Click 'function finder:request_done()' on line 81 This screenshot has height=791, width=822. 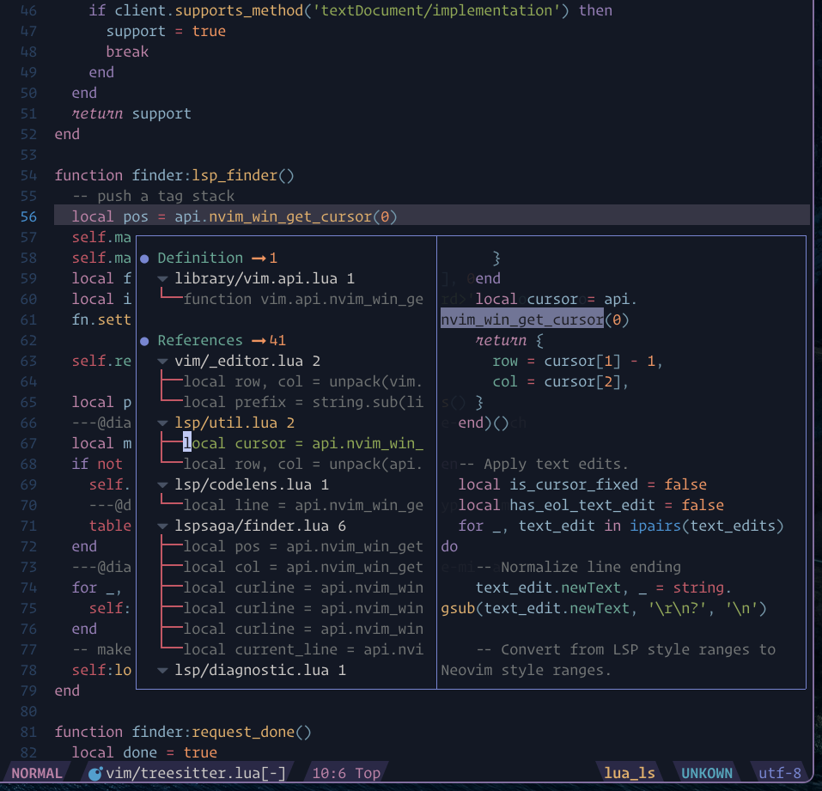183,733
